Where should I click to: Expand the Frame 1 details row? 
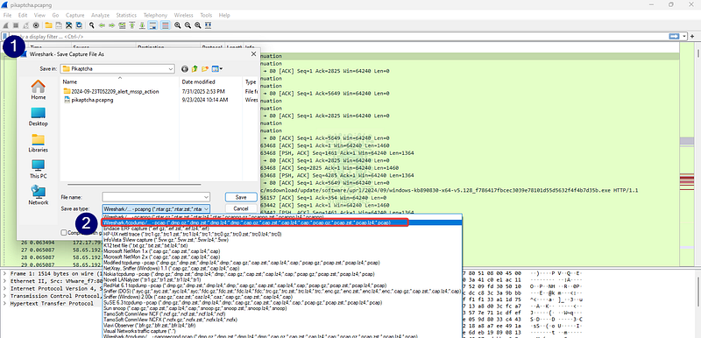point(4,273)
